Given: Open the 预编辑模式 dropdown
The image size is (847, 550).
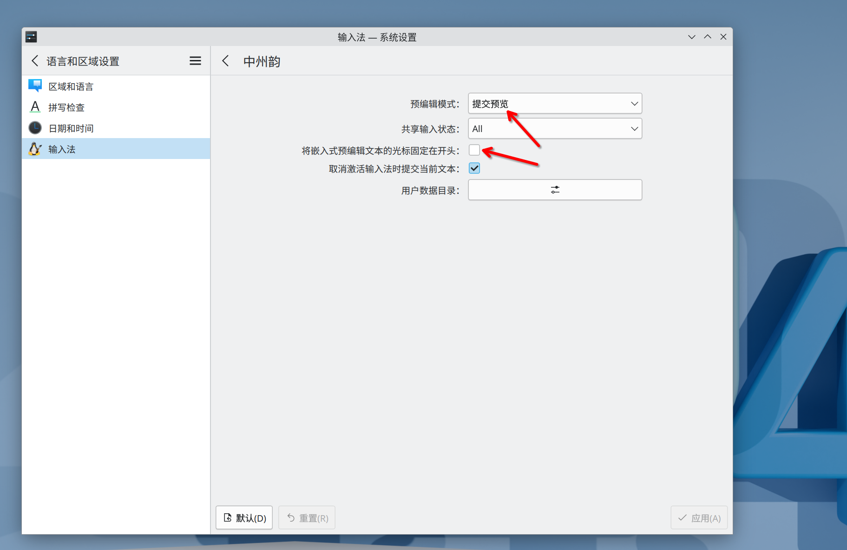Looking at the screenshot, I should coord(555,104).
